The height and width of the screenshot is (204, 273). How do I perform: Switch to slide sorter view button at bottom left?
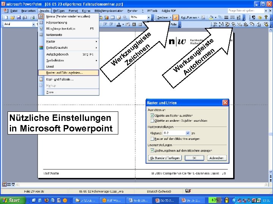(9, 184)
